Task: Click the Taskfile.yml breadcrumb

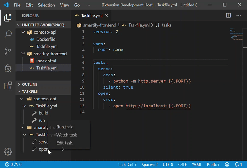Action: pyautogui.click(x=139, y=25)
